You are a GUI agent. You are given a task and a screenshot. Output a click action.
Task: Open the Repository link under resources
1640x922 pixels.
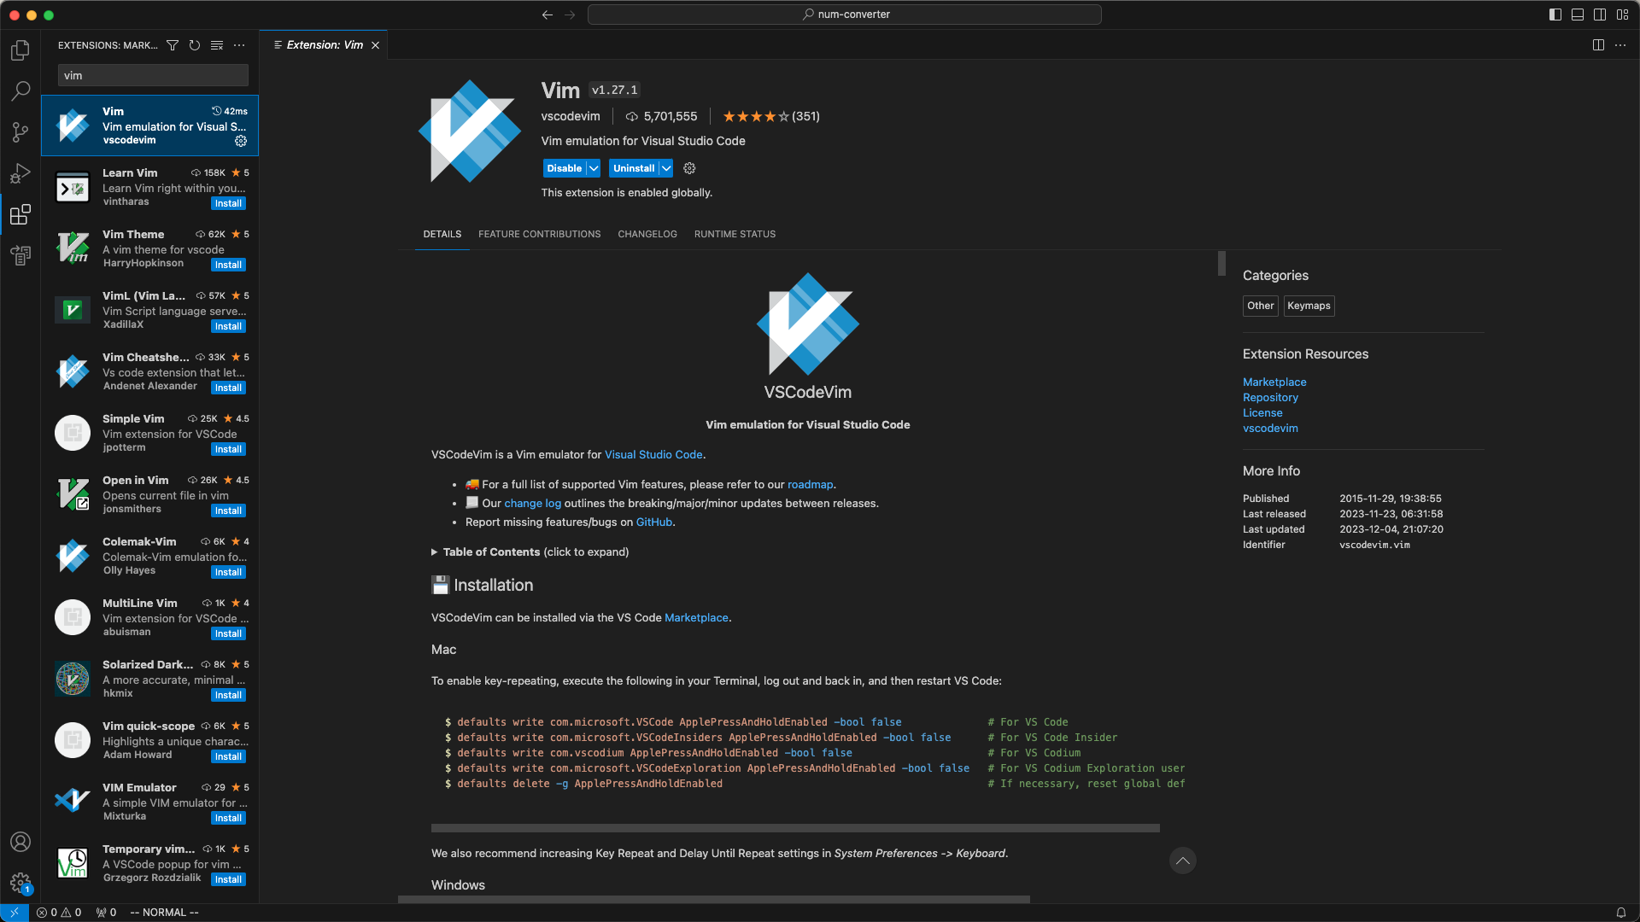coord(1270,398)
